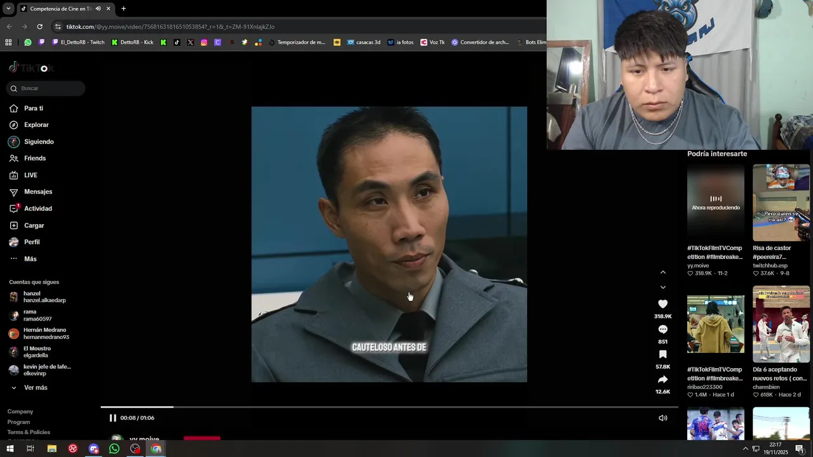The image size is (813, 457).
Task: Open the Twitch bookmark icon
Action: coord(42,43)
